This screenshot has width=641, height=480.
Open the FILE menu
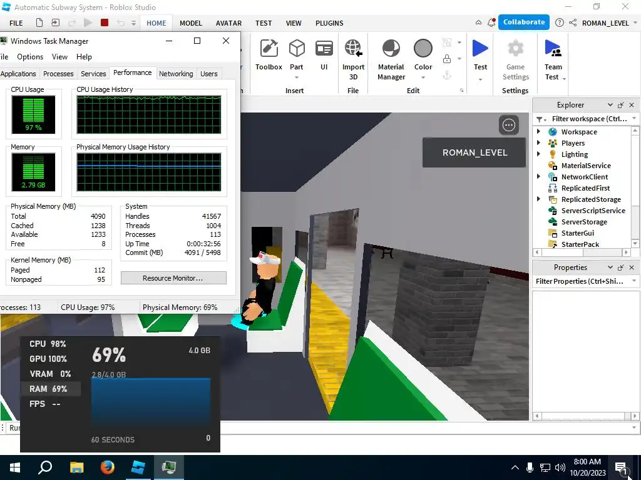[16, 23]
